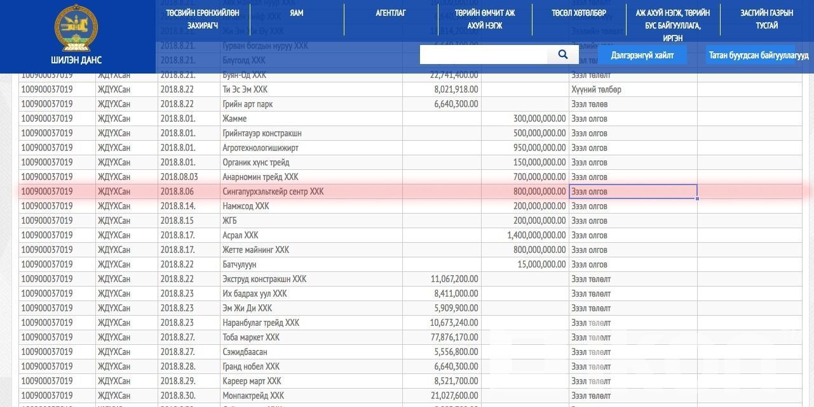Screen dimensions: 814x407
Task: Open the Төсвийн ерөнхийлөн захирагч menu
Action: point(202,19)
